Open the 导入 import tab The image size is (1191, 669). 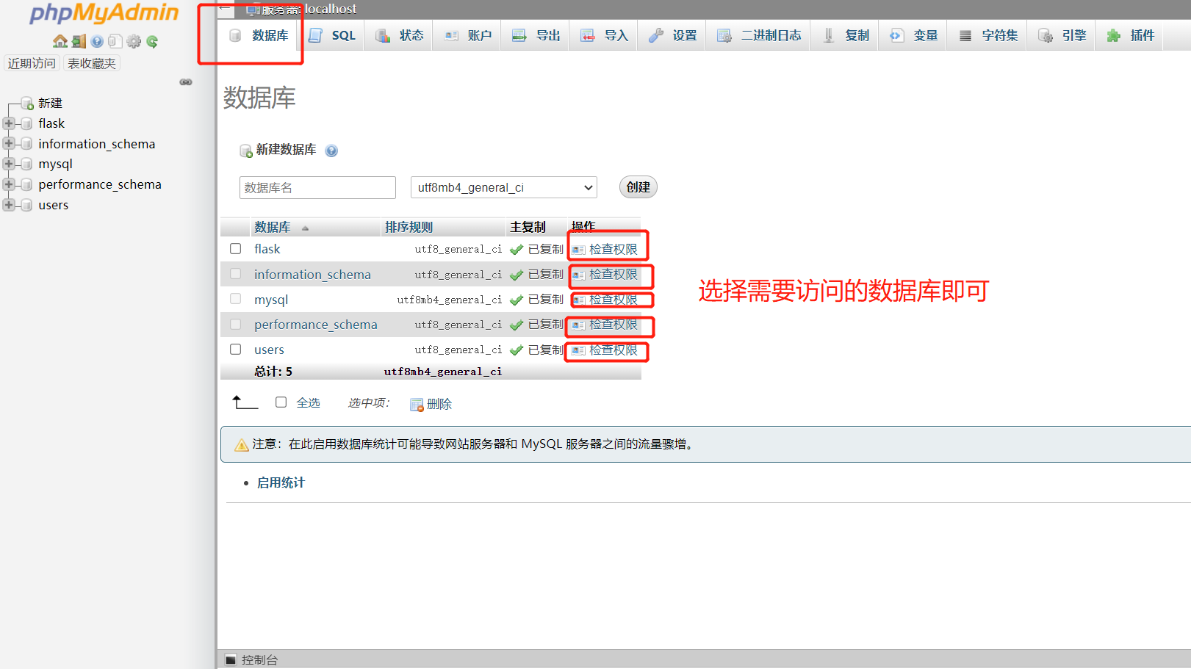tap(604, 35)
